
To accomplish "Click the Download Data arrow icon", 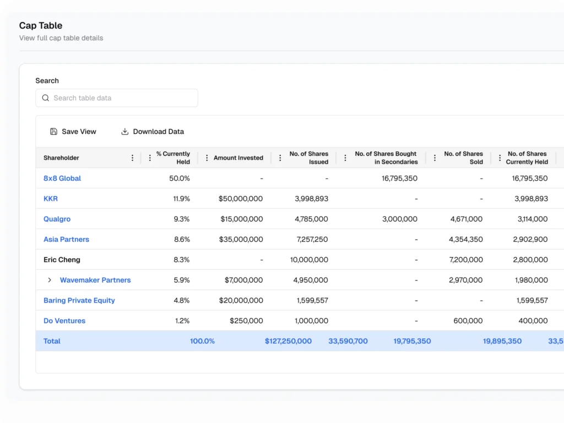I will tap(124, 132).
